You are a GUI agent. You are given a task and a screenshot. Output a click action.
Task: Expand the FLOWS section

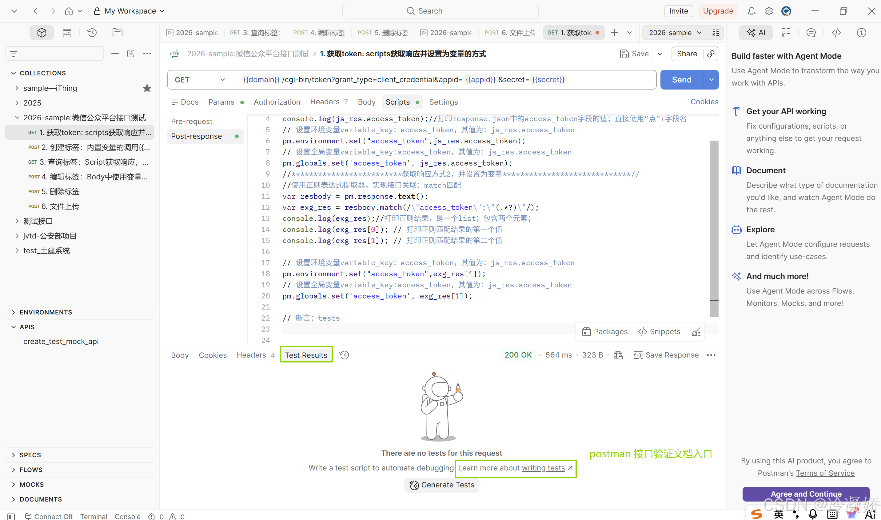(x=13, y=470)
